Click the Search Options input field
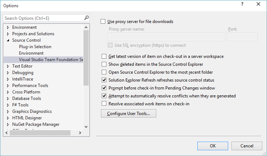267x156 pixels. click(43, 18)
